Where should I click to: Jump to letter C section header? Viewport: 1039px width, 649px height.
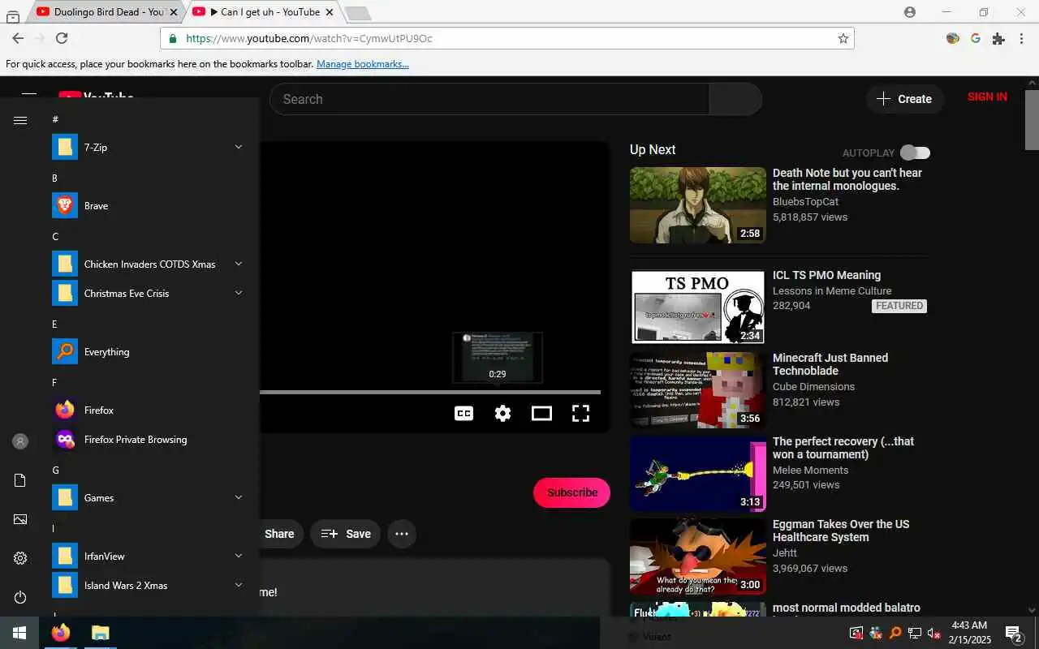tap(55, 237)
